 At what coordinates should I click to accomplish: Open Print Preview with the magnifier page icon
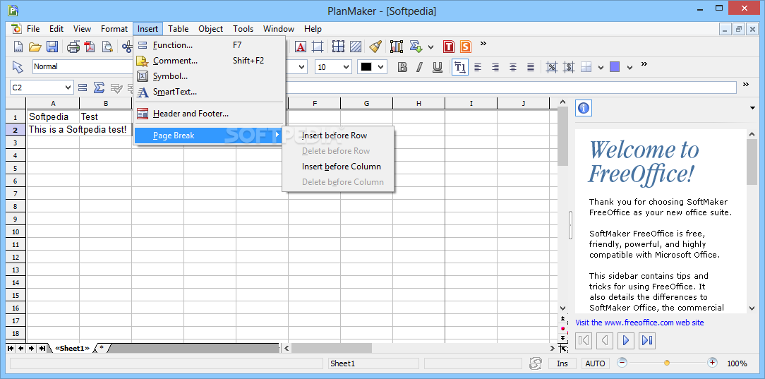click(107, 47)
